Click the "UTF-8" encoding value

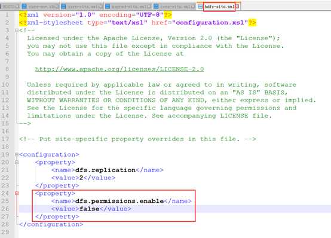(x=149, y=15)
